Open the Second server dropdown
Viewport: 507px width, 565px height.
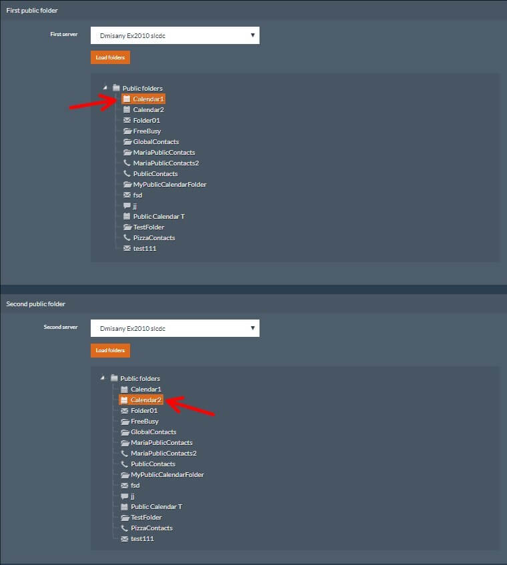point(175,328)
